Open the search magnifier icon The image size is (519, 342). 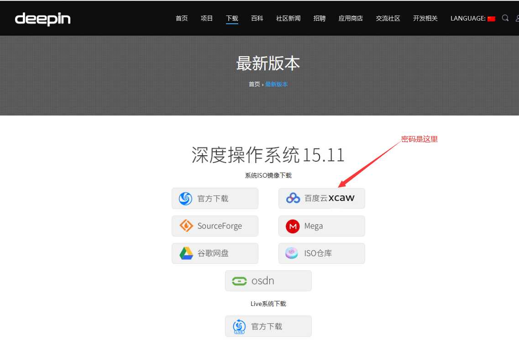coord(505,18)
